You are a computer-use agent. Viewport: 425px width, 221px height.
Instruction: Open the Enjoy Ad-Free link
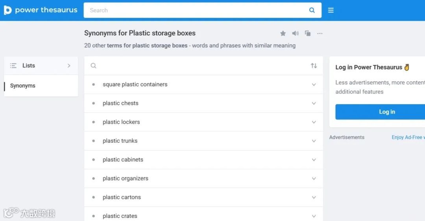coord(408,137)
